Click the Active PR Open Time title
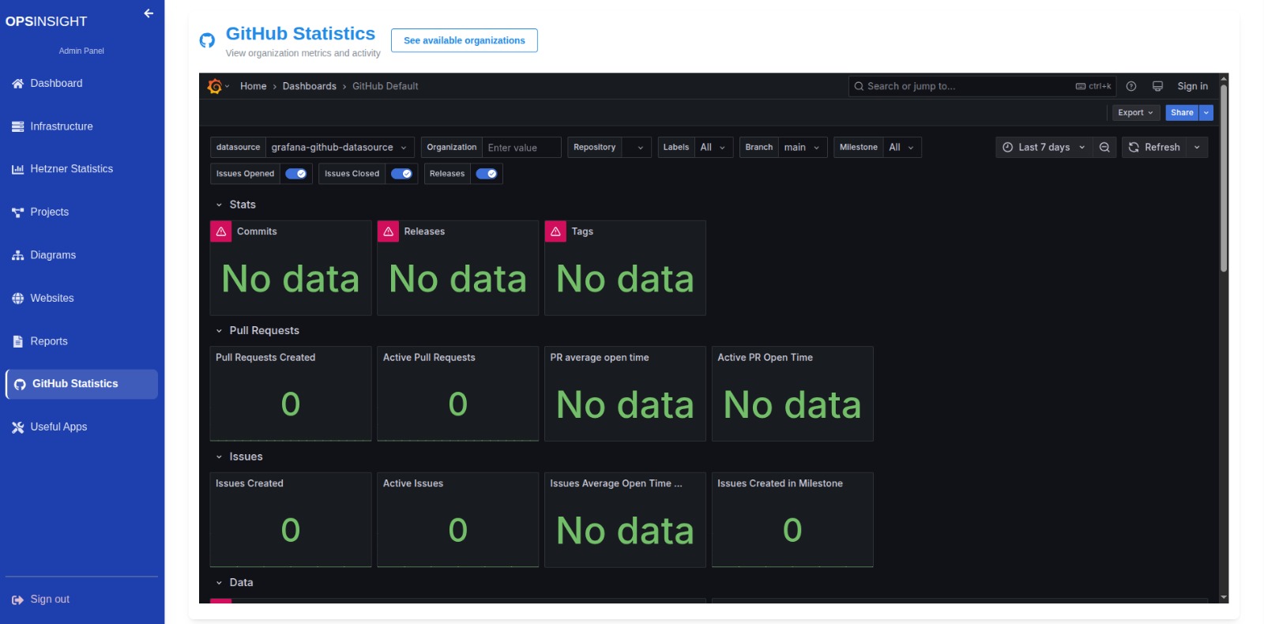 (x=765, y=358)
